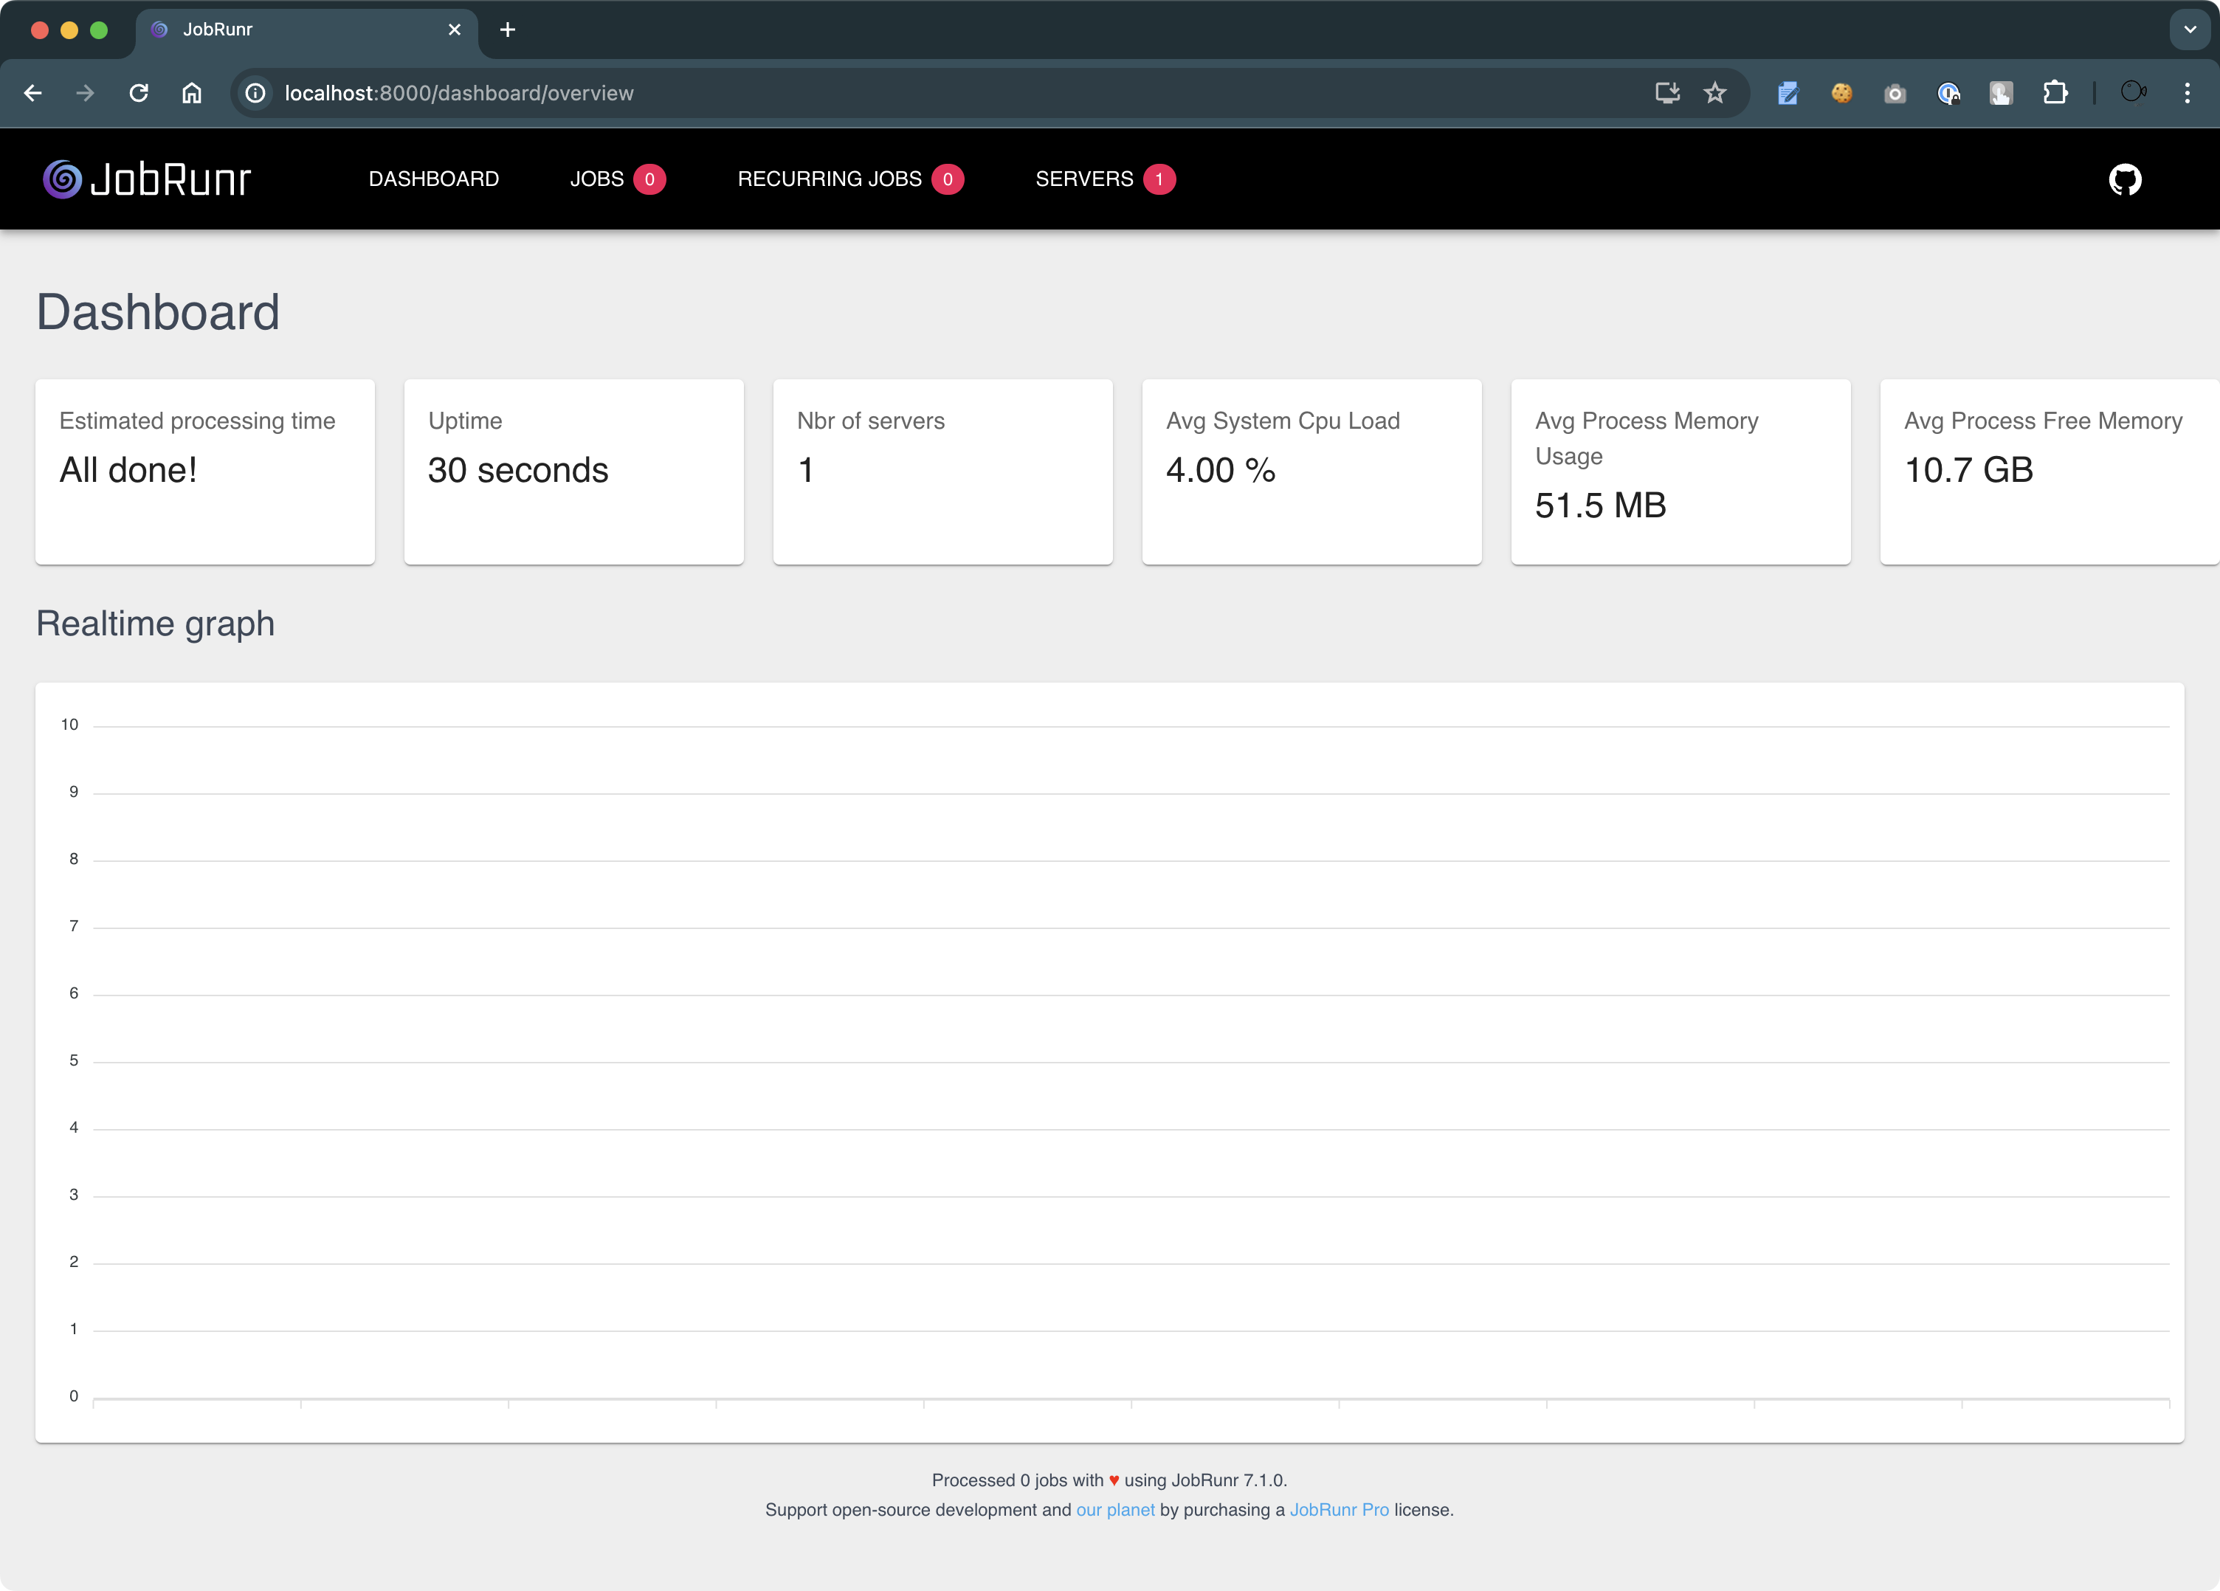Open the JobRunr Pro link
Image resolution: width=2220 pixels, height=1591 pixels.
pos(1338,1510)
